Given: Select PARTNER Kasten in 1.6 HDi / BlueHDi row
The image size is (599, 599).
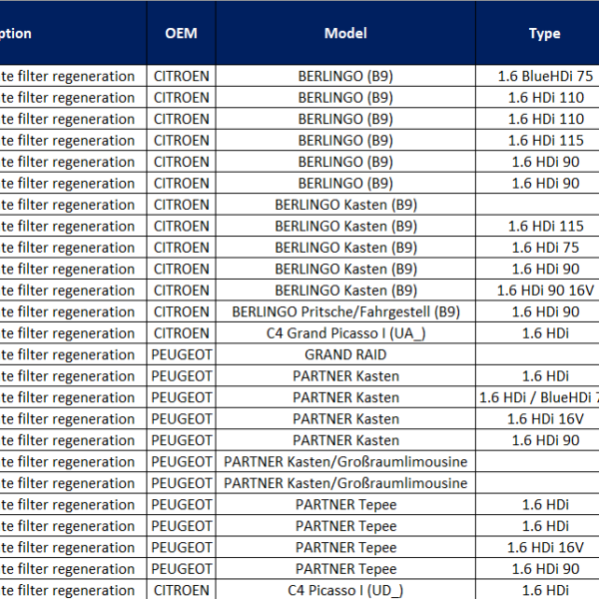Looking at the screenshot, I should (345, 397).
